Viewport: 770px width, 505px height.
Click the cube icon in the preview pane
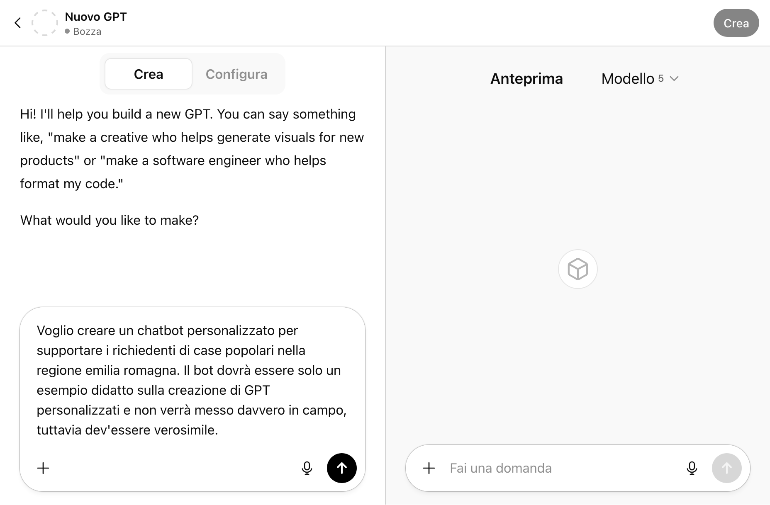(x=577, y=269)
